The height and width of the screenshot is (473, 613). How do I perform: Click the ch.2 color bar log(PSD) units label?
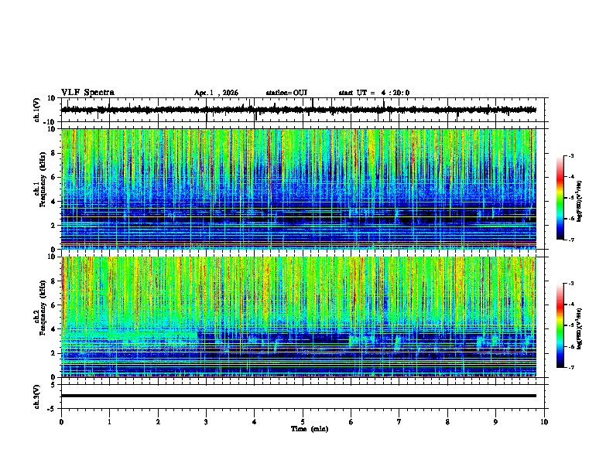pos(580,329)
